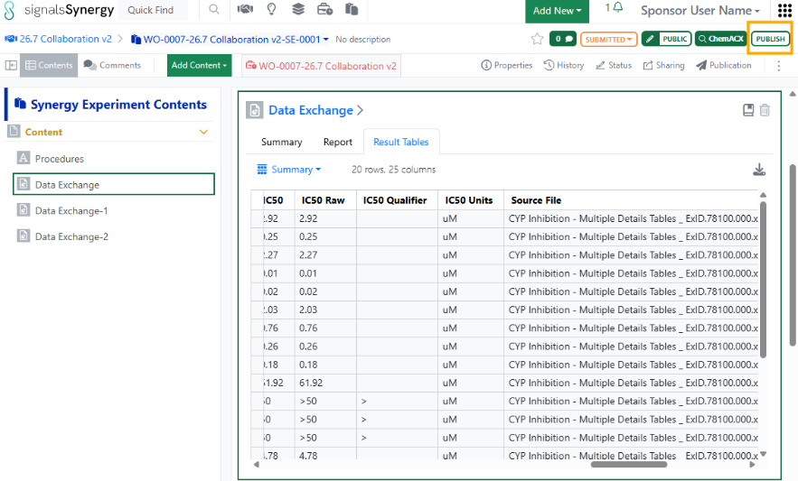
Task: Click the table's vertical scrollbar thumb
Action: coord(763,279)
